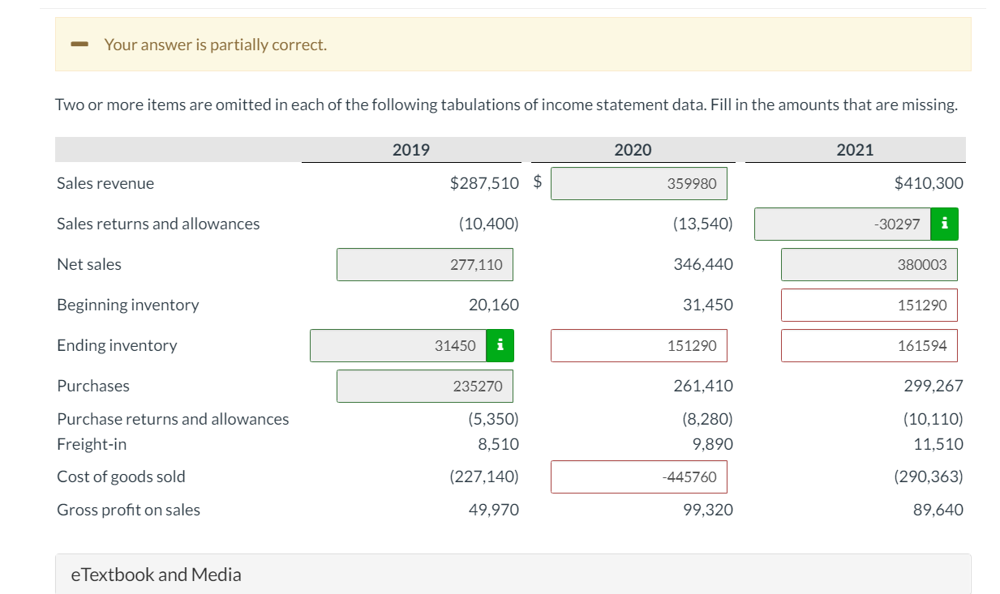
Task: Select the 2021 Net sales input field
Action: pos(869,264)
